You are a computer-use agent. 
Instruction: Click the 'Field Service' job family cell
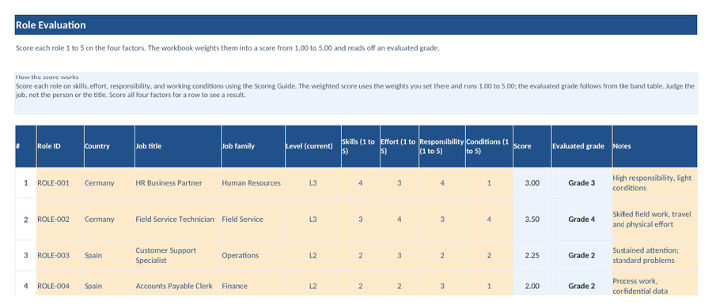[x=253, y=220]
